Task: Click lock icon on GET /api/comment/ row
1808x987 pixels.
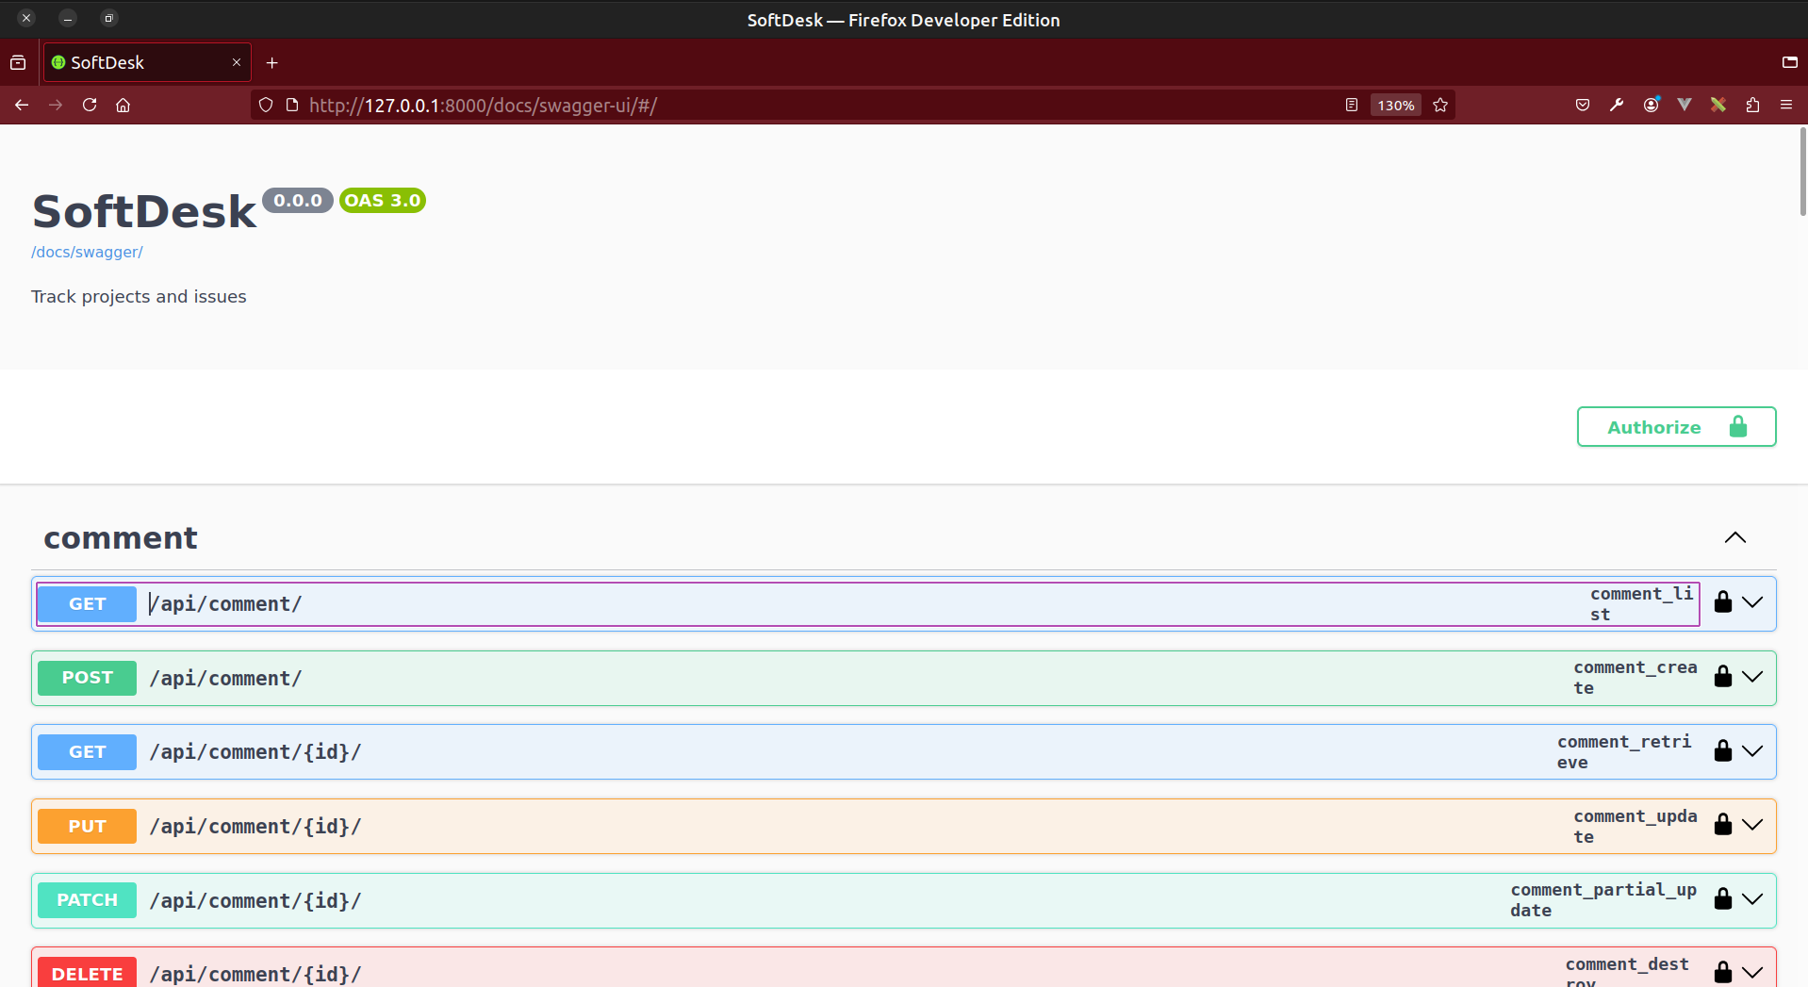Action: tap(1723, 602)
